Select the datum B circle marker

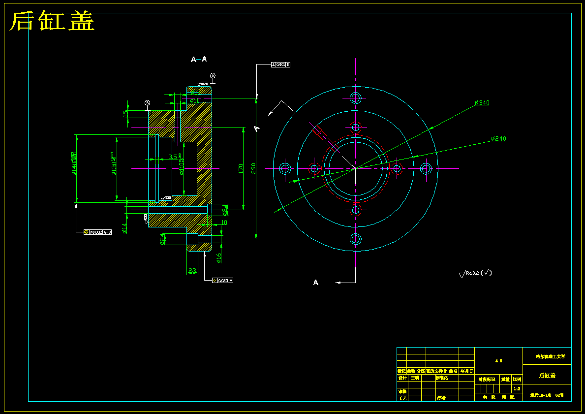coord(148,103)
